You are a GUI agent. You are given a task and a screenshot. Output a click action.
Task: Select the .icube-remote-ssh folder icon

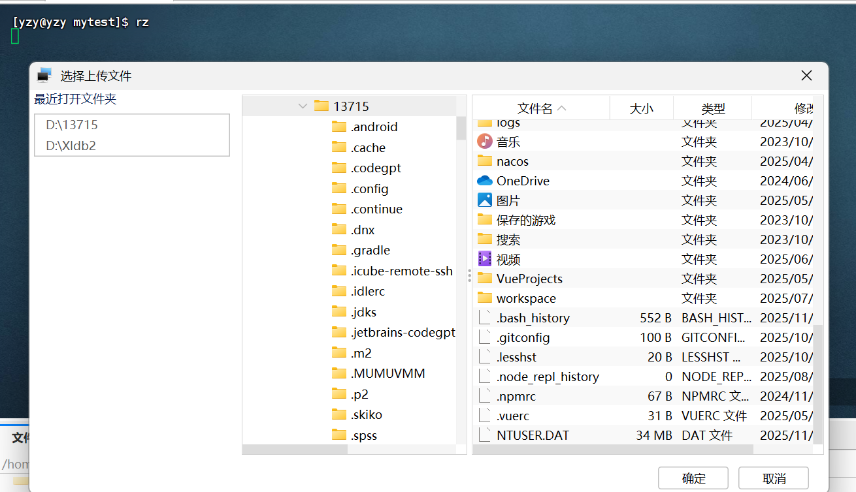click(338, 271)
